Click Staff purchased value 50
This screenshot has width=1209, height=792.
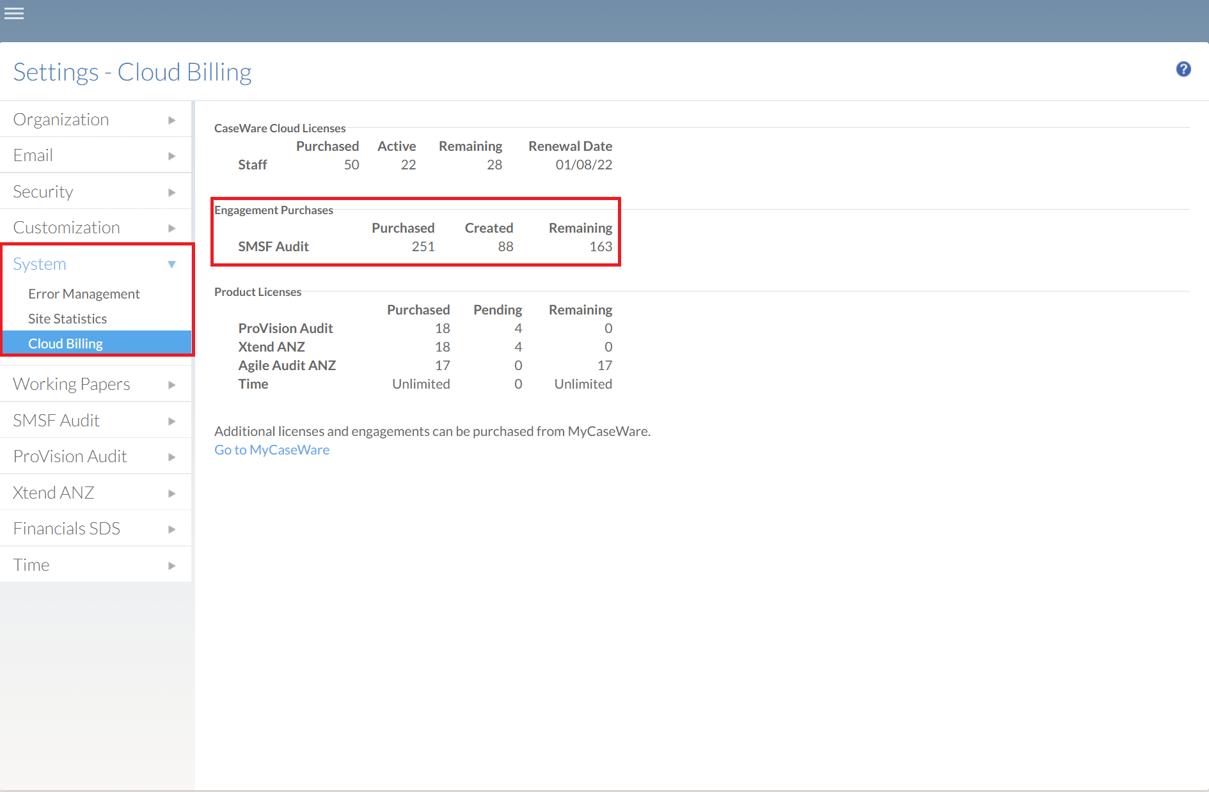click(351, 165)
